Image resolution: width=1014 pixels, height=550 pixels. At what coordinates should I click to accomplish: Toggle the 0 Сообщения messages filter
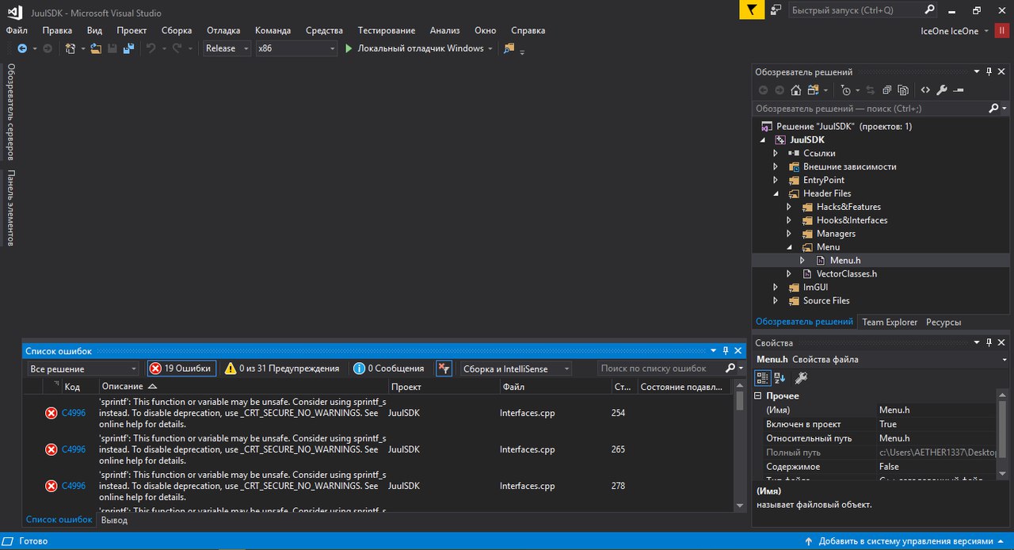[388, 369]
